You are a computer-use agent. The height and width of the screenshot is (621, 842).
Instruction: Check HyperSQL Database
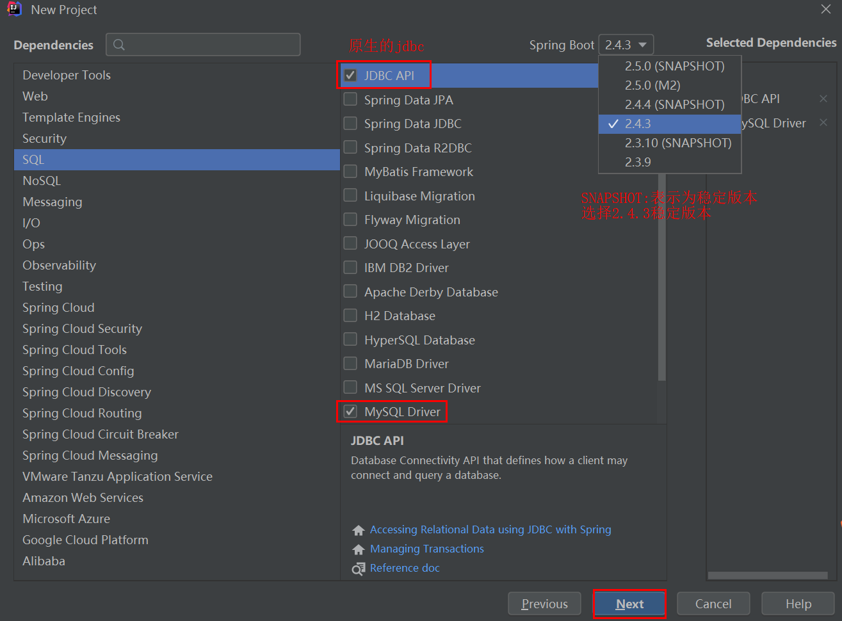(350, 339)
